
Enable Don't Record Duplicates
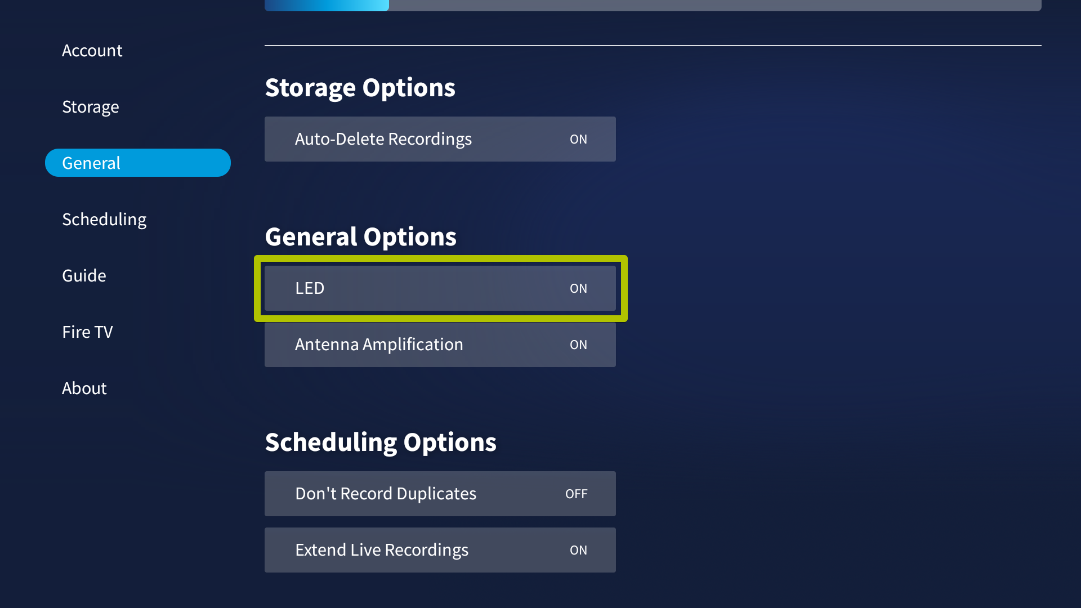click(x=440, y=494)
